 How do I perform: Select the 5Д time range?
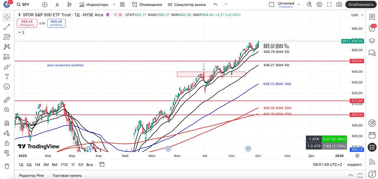(29, 165)
